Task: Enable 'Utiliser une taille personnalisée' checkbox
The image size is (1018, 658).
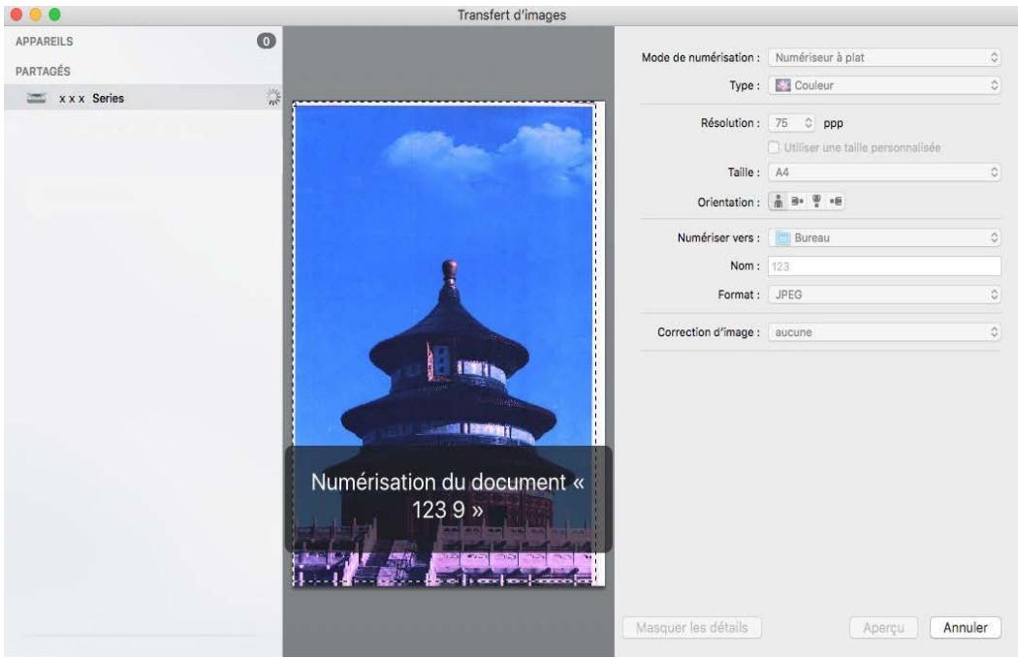Action: 774,147
